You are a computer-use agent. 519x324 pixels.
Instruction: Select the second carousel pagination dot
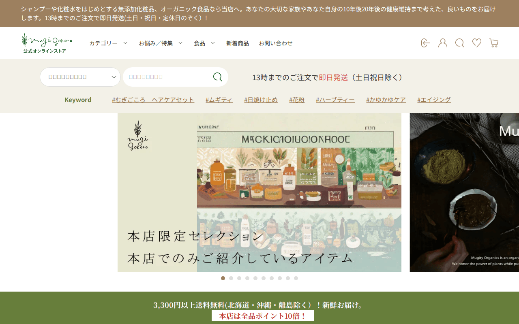[x=231, y=278]
